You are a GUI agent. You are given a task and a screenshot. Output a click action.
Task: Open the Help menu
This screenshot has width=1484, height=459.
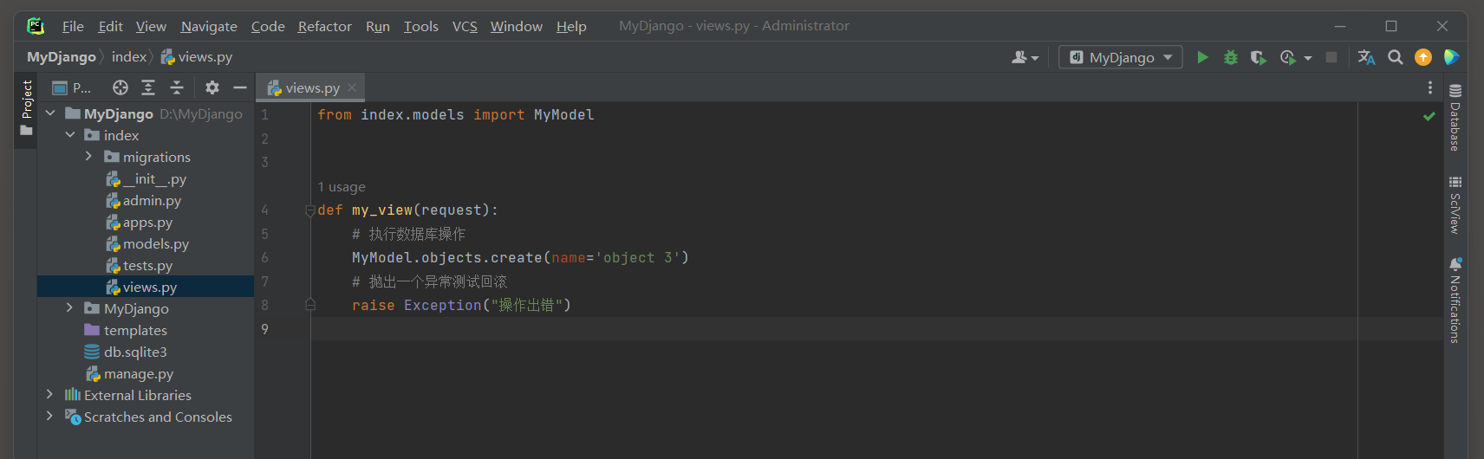tap(571, 26)
